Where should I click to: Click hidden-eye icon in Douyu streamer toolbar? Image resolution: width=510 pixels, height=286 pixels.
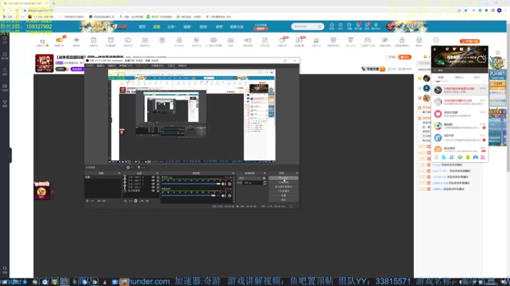click(385, 40)
